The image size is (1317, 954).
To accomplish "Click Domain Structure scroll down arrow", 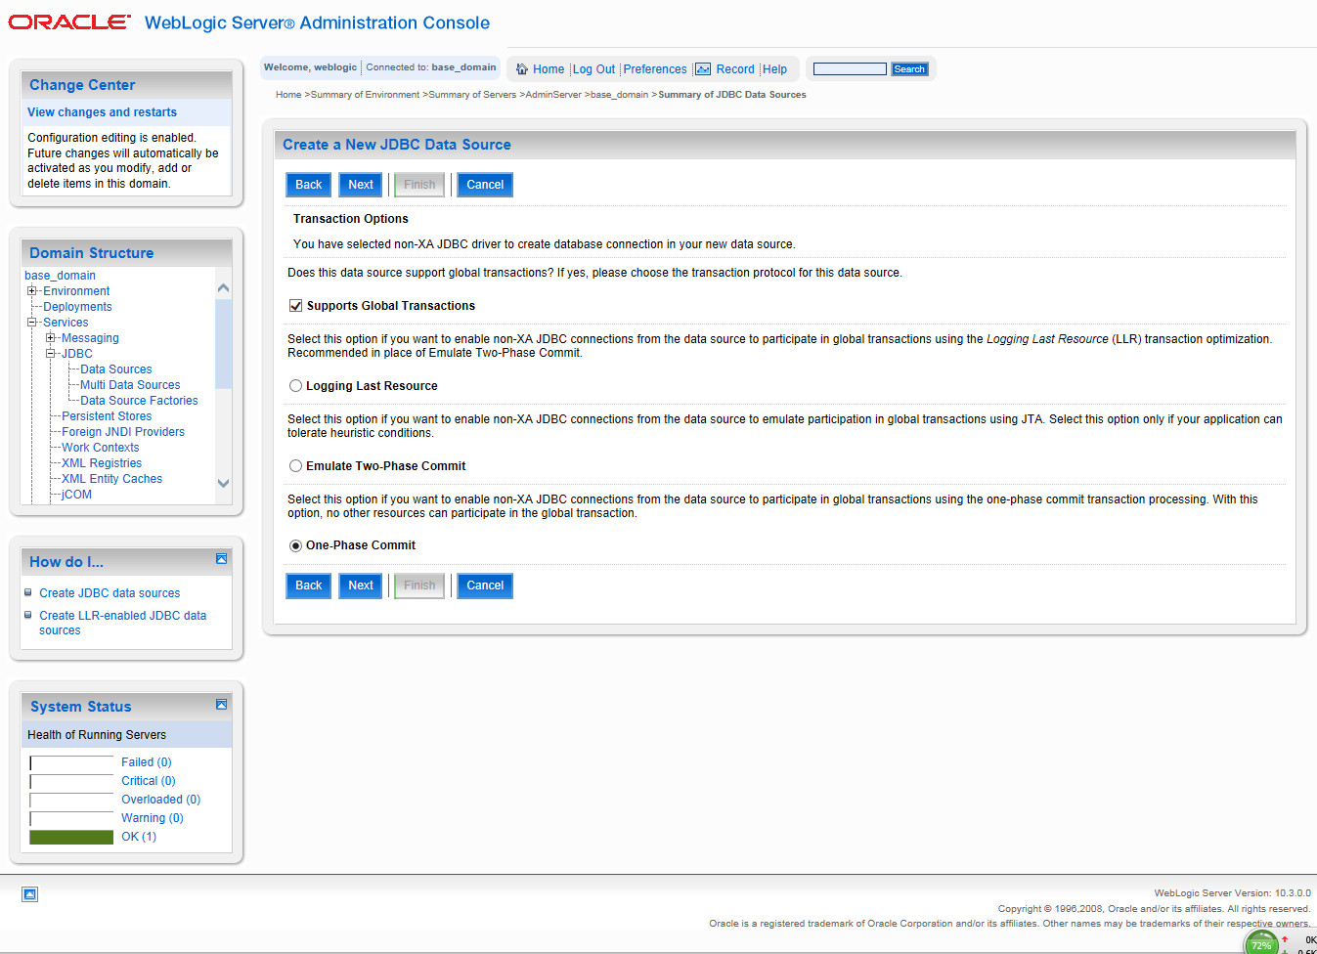I will tap(223, 483).
